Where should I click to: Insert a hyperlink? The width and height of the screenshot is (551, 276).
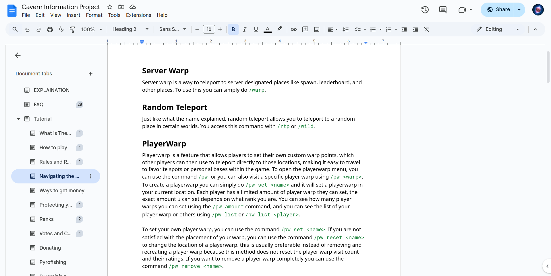click(x=294, y=29)
